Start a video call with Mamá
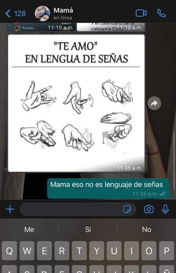176x273 pixels. [141, 13]
